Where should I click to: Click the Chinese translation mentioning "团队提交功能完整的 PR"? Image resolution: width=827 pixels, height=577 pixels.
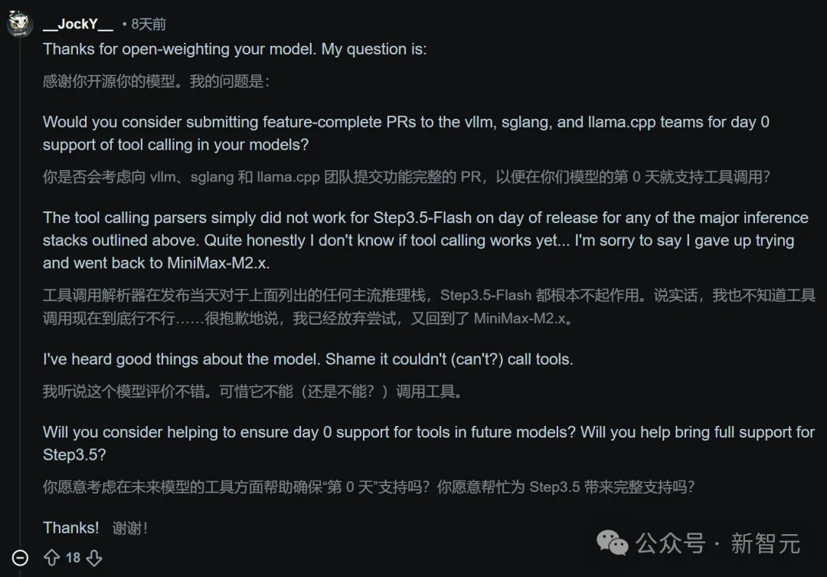point(406,177)
